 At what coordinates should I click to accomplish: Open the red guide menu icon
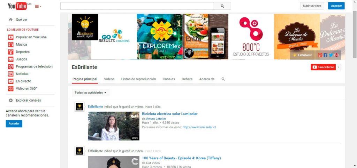(38, 6)
